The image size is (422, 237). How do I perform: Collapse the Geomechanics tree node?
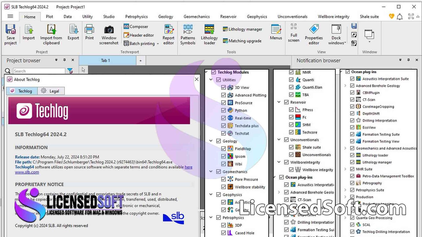click(x=211, y=171)
